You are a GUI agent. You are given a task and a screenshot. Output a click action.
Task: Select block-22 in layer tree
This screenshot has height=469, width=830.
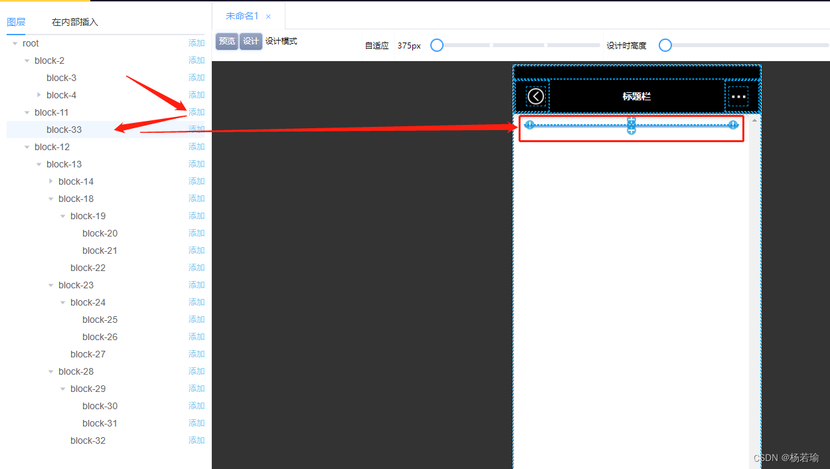(88, 268)
